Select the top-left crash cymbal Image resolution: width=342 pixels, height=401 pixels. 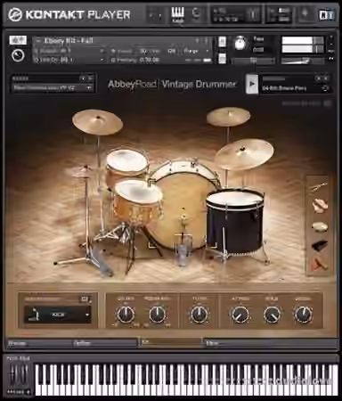pos(97,122)
